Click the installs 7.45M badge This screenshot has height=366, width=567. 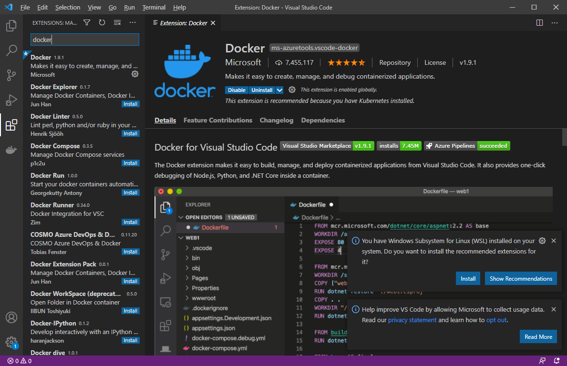tap(399, 146)
